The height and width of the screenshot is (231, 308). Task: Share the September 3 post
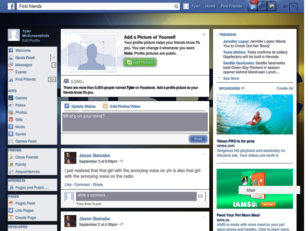pos(98,185)
